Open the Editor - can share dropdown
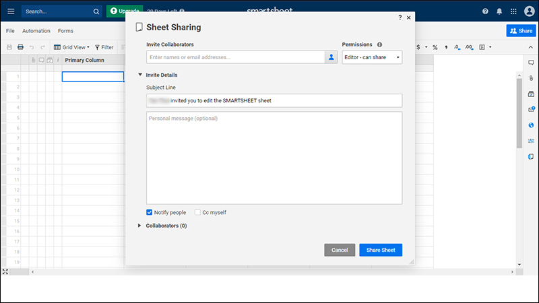The width and height of the screenshot is (539, 303). (x=372, y=57)
